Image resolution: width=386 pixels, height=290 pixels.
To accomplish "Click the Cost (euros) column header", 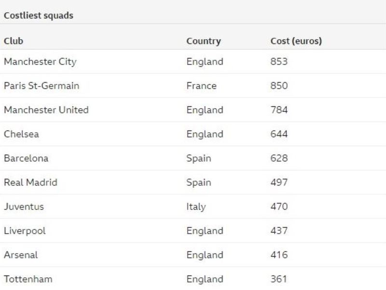I will [x=296, y=41].
